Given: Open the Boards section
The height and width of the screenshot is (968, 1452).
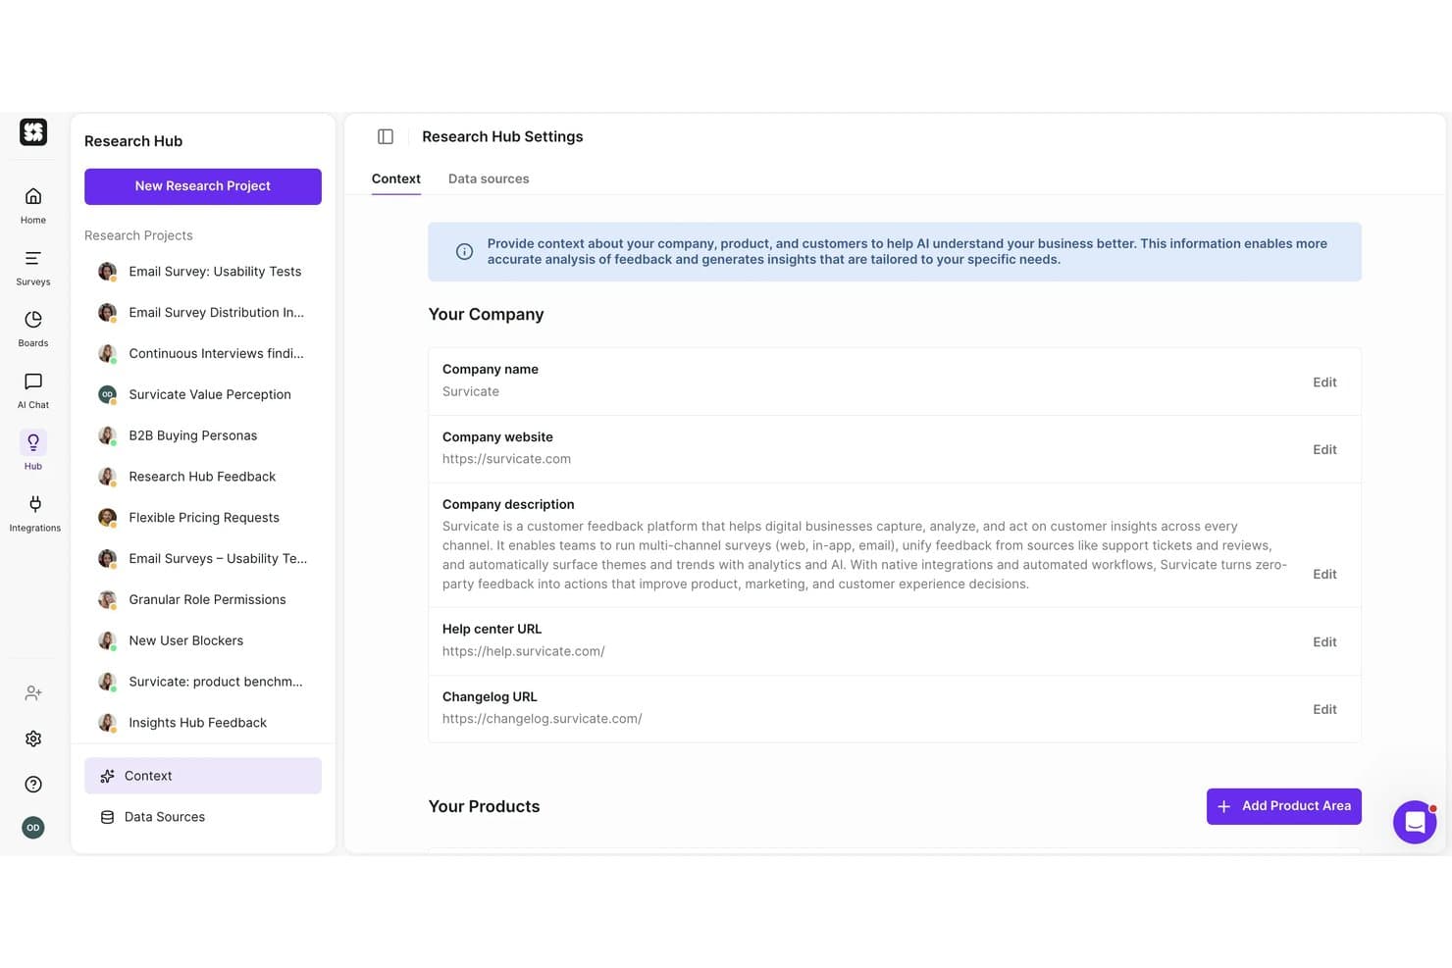Looking at the screenshot, I should click(x=33, y=329).
